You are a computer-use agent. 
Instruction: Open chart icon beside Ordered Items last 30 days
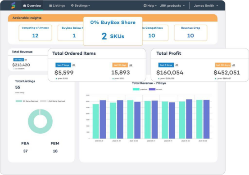point(131,65)
